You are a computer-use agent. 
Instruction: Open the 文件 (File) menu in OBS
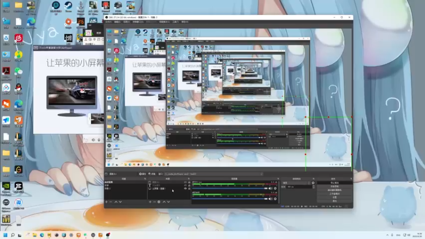[x=108, y=22]
